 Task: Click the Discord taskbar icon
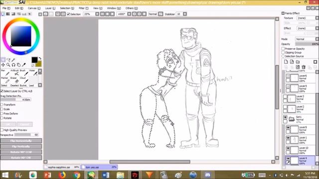(x=207, y=175)
